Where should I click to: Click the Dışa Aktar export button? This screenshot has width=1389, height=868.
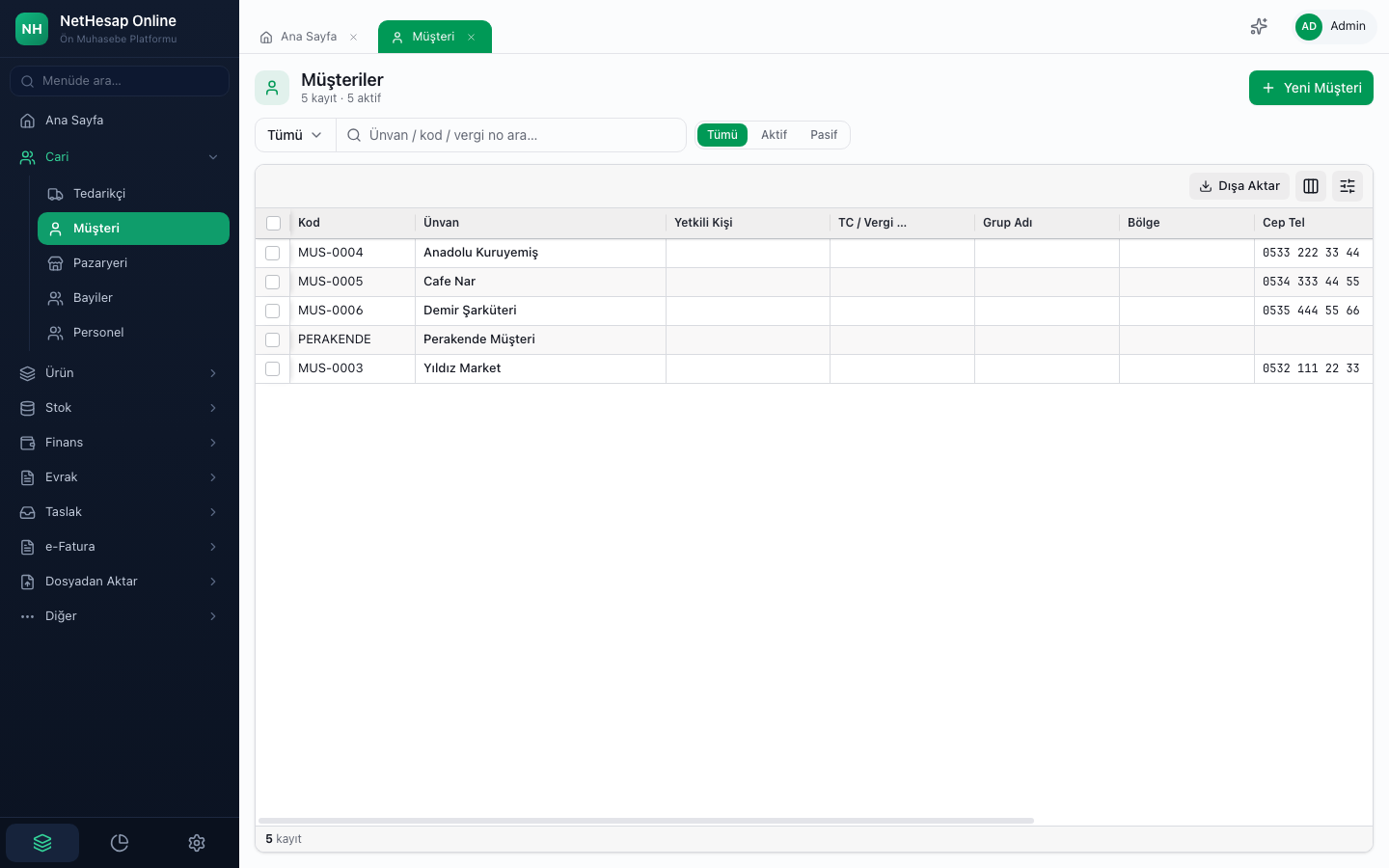1239,186
